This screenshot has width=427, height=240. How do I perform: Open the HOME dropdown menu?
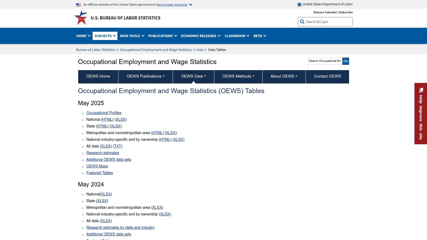pos(84,36)
